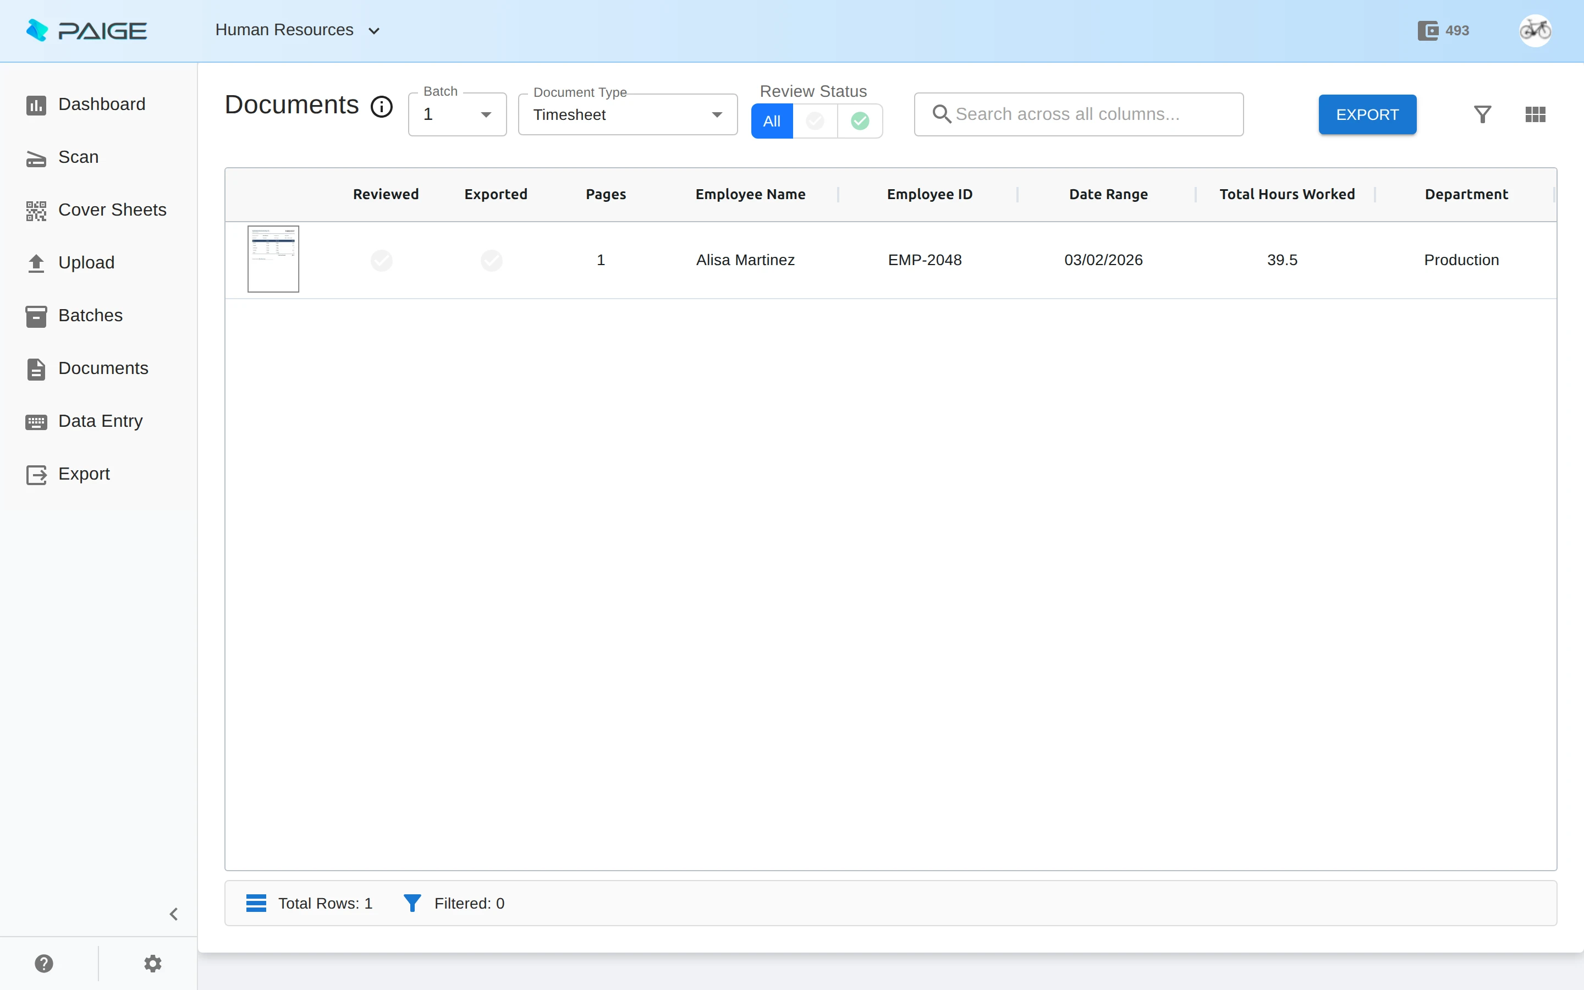Go to Scan in sidebar
The width and height of the screenshot is (1584, 990).
pyautogui.click(x=98, y=157)
